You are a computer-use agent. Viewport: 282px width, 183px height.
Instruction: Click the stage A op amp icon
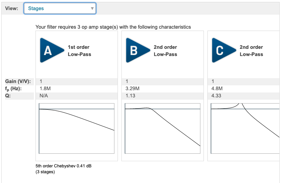pyautogui.click(x=51, y=50)
